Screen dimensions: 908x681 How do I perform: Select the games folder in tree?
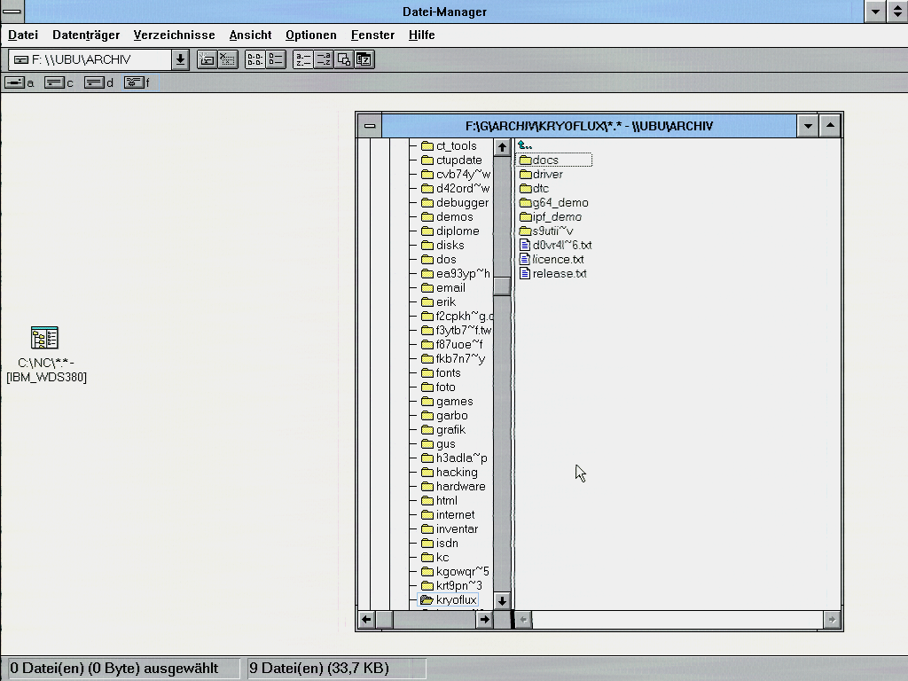click(x=447, y=402)
